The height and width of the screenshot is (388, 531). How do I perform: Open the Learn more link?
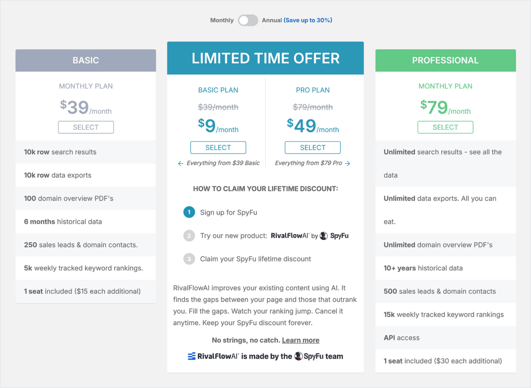point(300,340)
